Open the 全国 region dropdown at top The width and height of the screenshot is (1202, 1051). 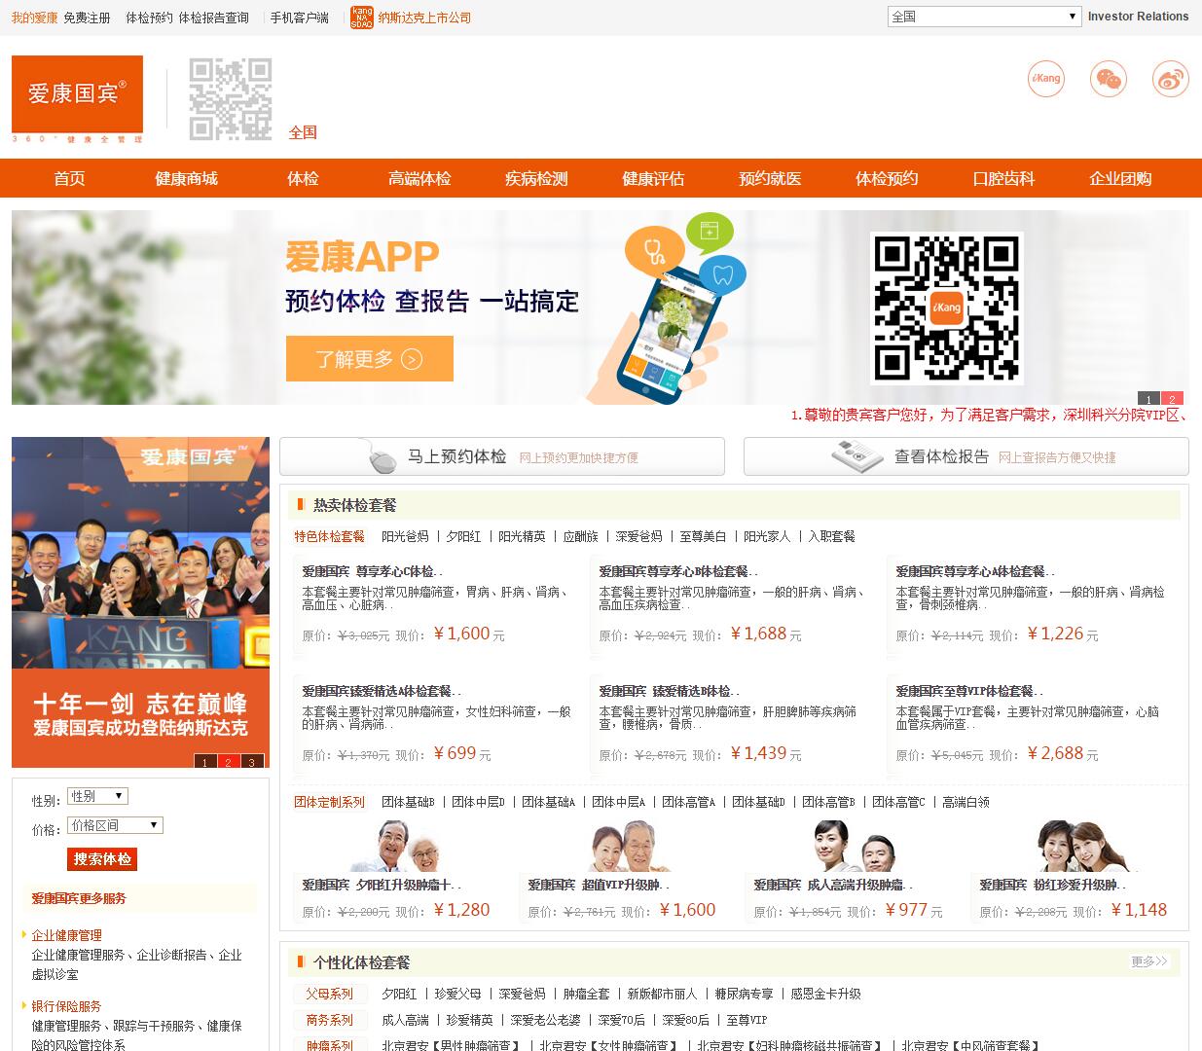click(984, 17)
